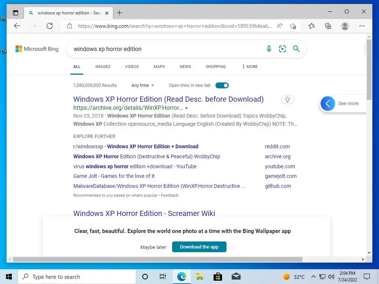
Task: Open the Collections icon
Action: [328, 26]
